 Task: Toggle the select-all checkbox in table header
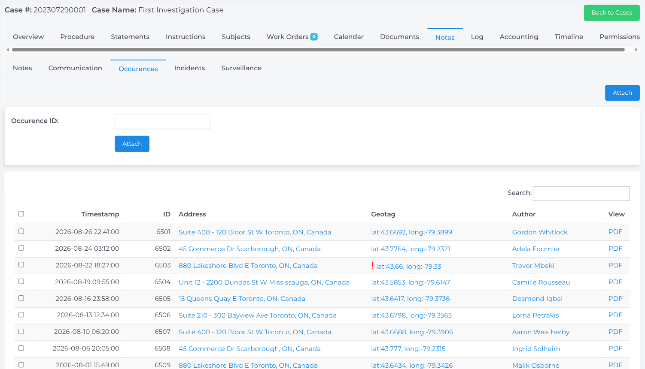(21, 214)
